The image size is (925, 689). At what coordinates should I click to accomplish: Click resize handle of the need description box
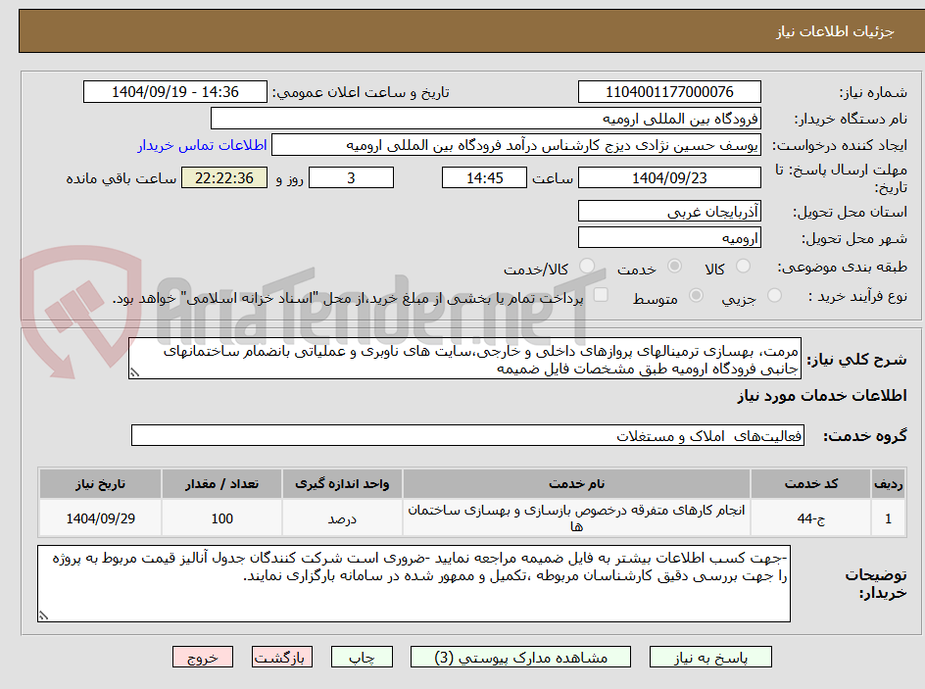[134, 372]
